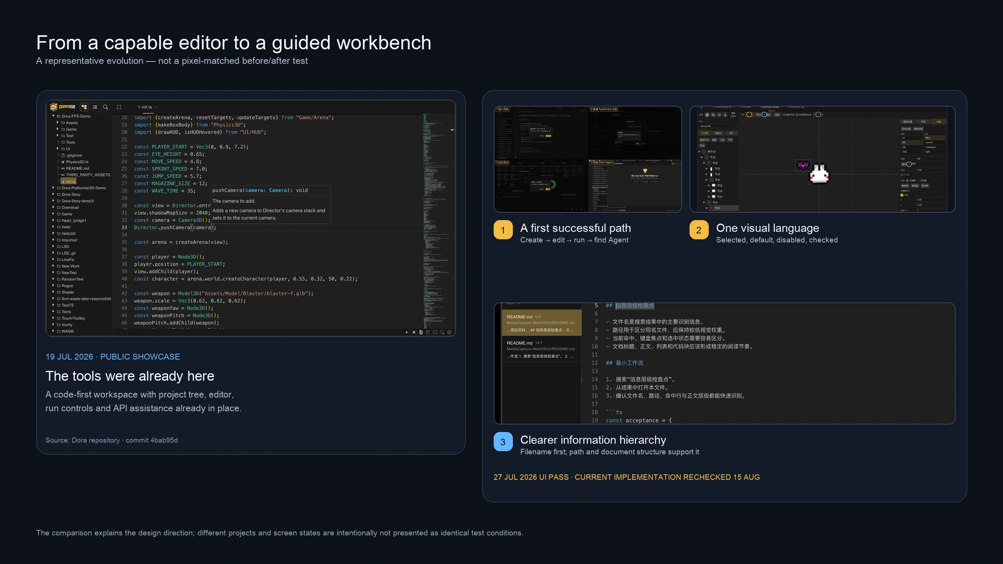This screenshot has height=564, width=1003.
Task: Open README.md under Dora-FPS-Demo
Action: click(75, 168)
